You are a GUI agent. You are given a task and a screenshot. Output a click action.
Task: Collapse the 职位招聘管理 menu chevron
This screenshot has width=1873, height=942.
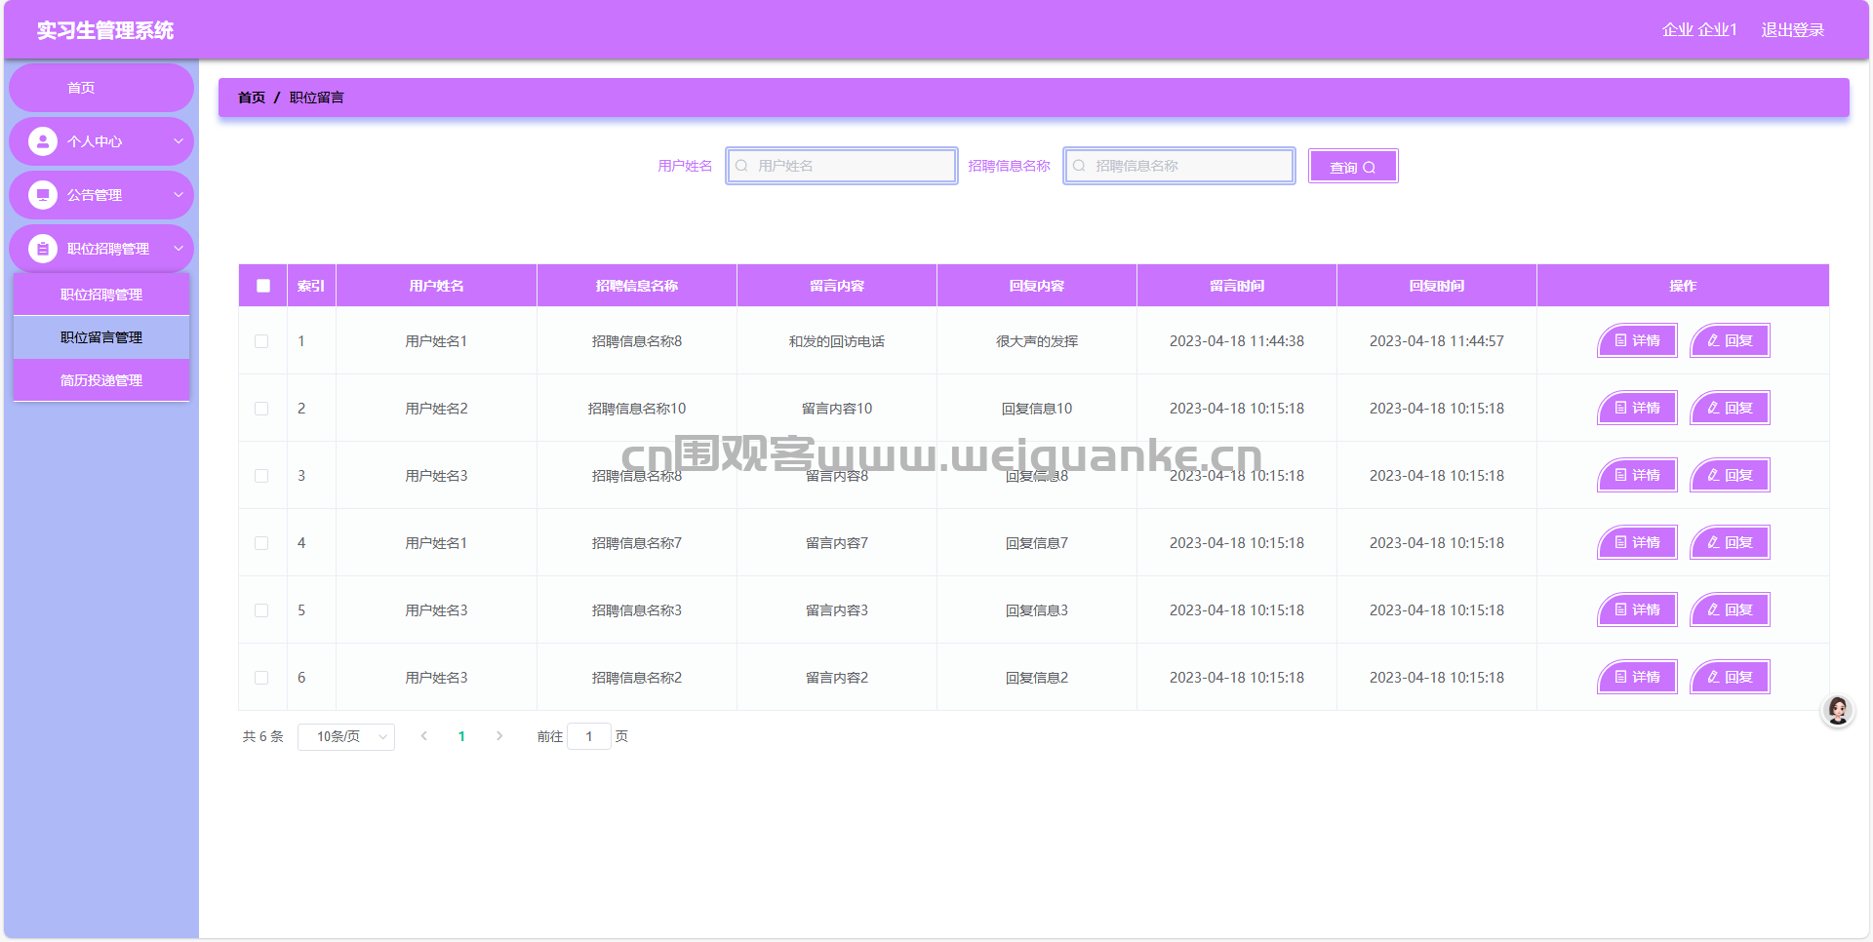pos(179,248)
